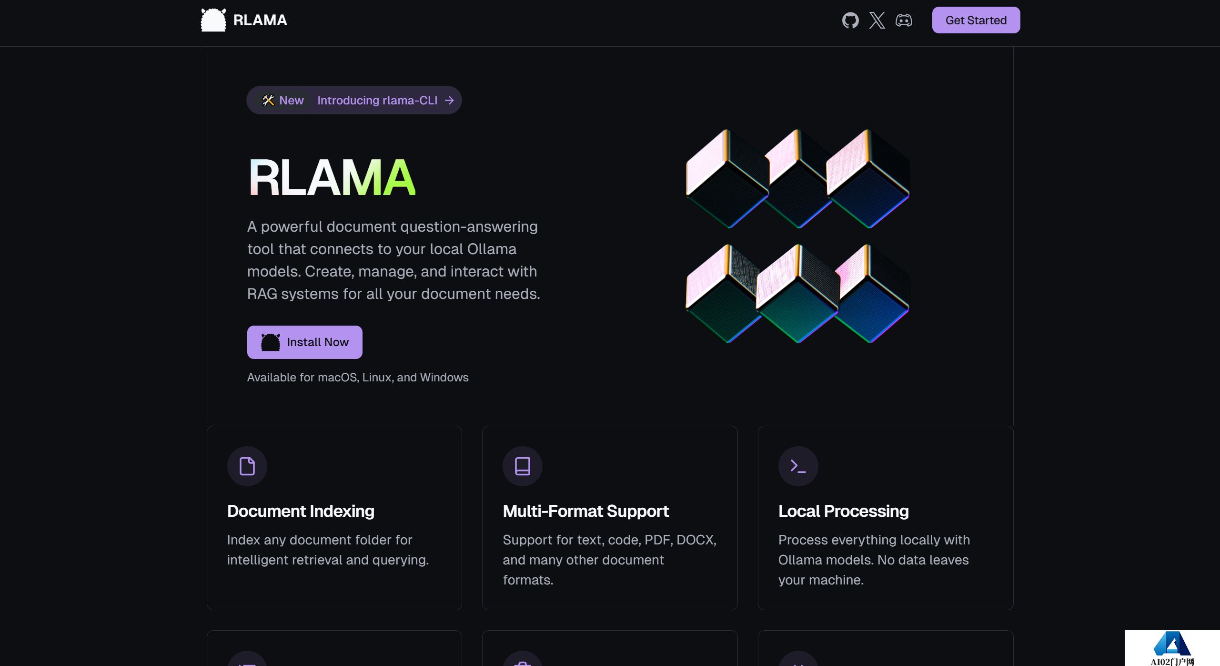Click the AI02 watermark logo in corner
This screenshot has height=666, width=1220.
(1172, 648)
